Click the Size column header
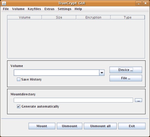Viewport: 150px width, 137px height. (59, 18)
